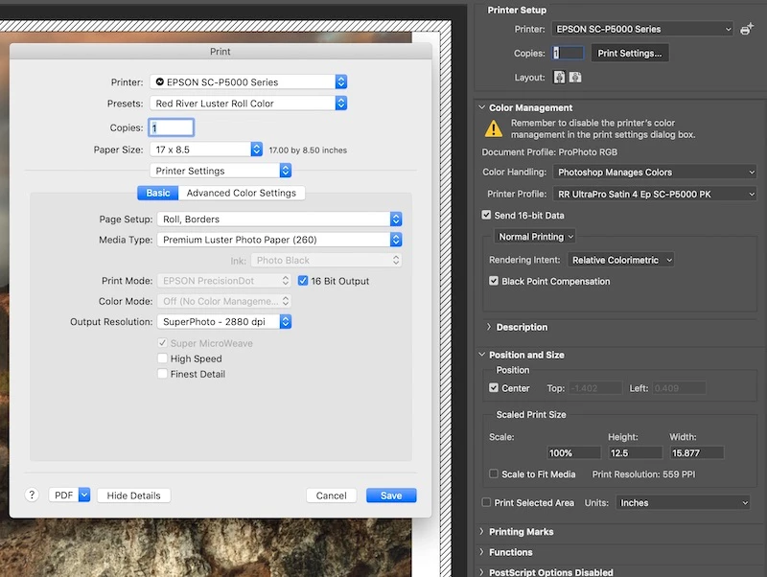Click the '17.00 by 8.50 inches' text

(308, 150)
